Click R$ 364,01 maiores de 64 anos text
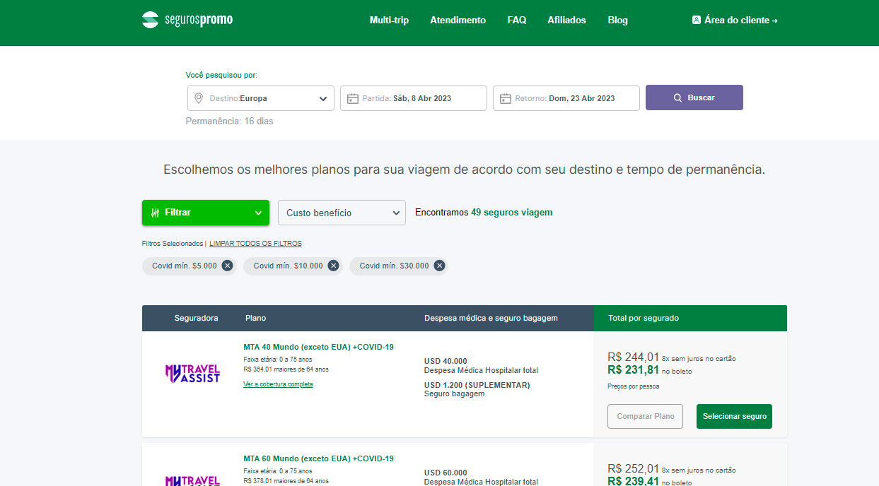This screenshot has height=486, width=879. coord(286,369)
